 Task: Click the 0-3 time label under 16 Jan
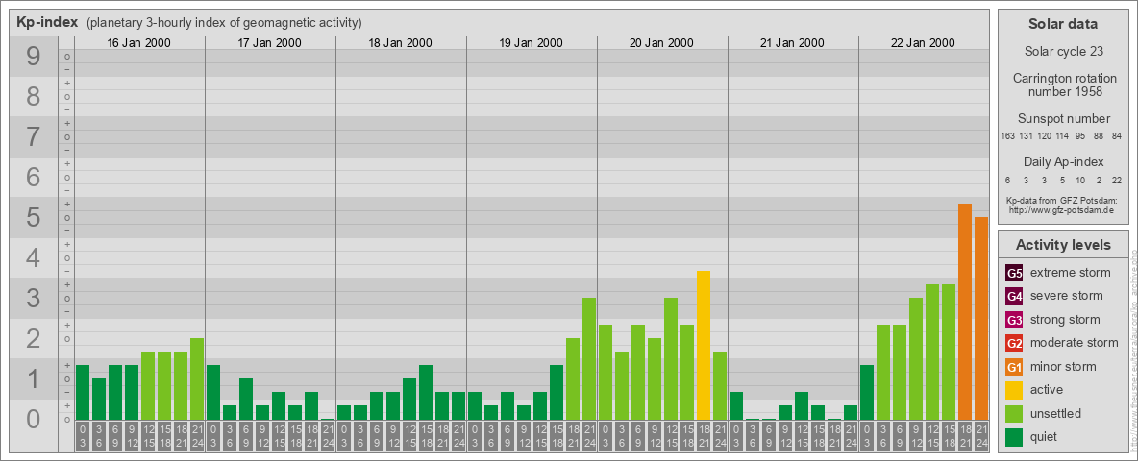(x=83, y=436)
